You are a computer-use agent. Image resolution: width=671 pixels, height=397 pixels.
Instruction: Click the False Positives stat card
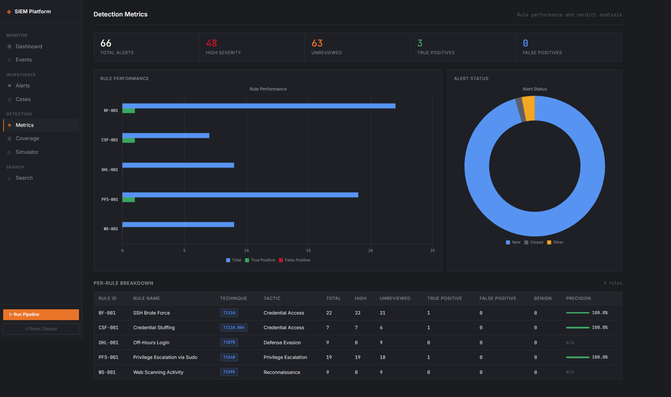point(569,47)
